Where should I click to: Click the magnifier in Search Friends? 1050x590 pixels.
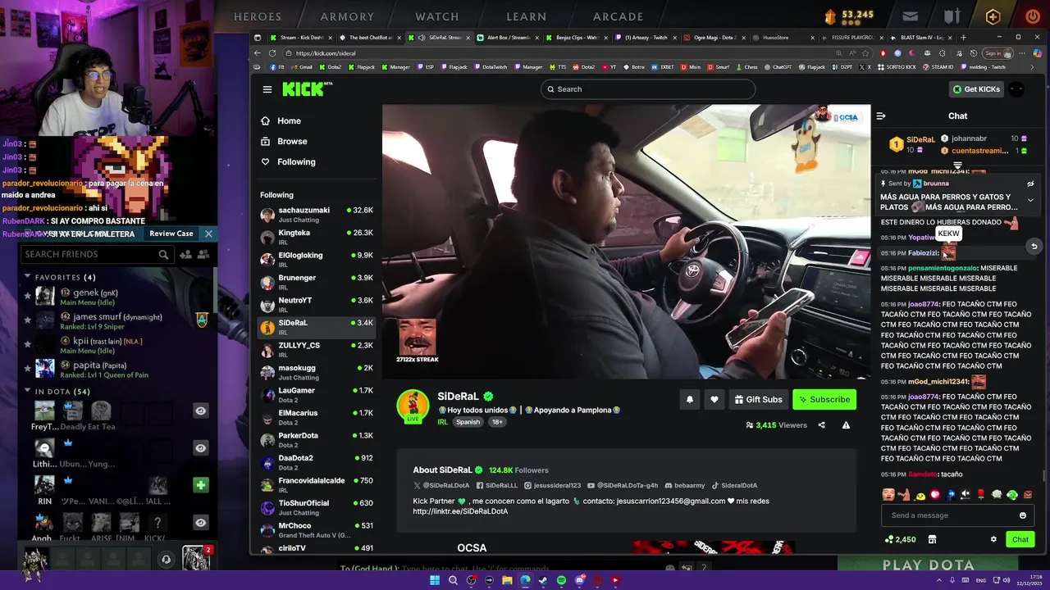(163, 255)
